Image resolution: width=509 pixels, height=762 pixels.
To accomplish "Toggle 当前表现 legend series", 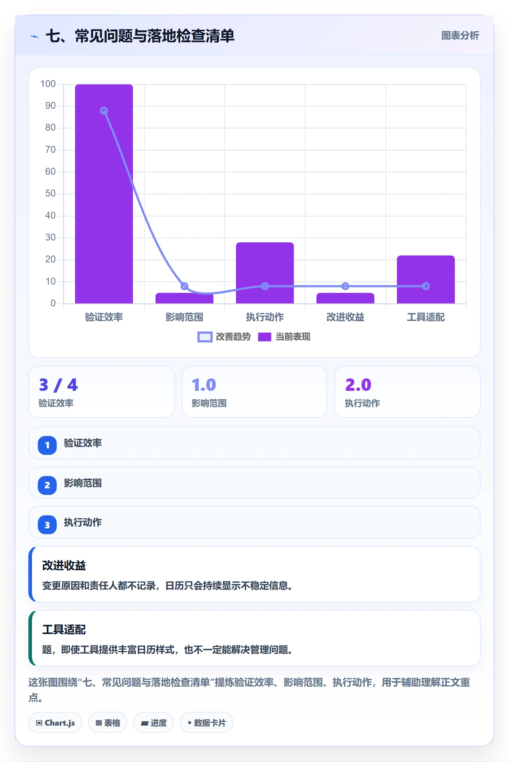I will pos(284,337).
